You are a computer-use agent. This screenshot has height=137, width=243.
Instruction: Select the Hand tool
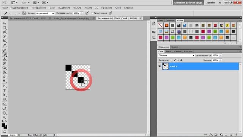(4, 113)
